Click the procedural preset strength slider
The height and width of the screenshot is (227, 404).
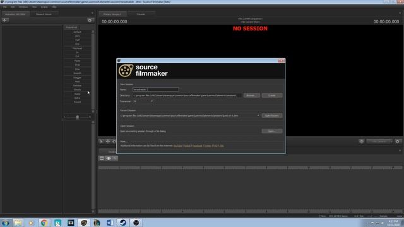tap(77, 117)
